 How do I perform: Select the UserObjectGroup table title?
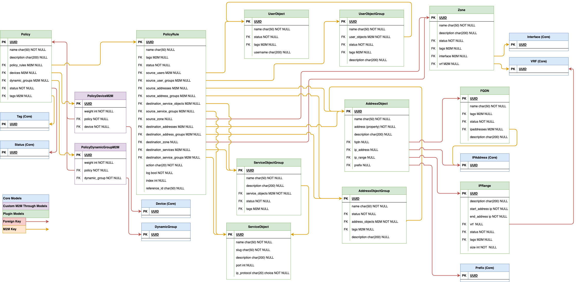point(371,14)
